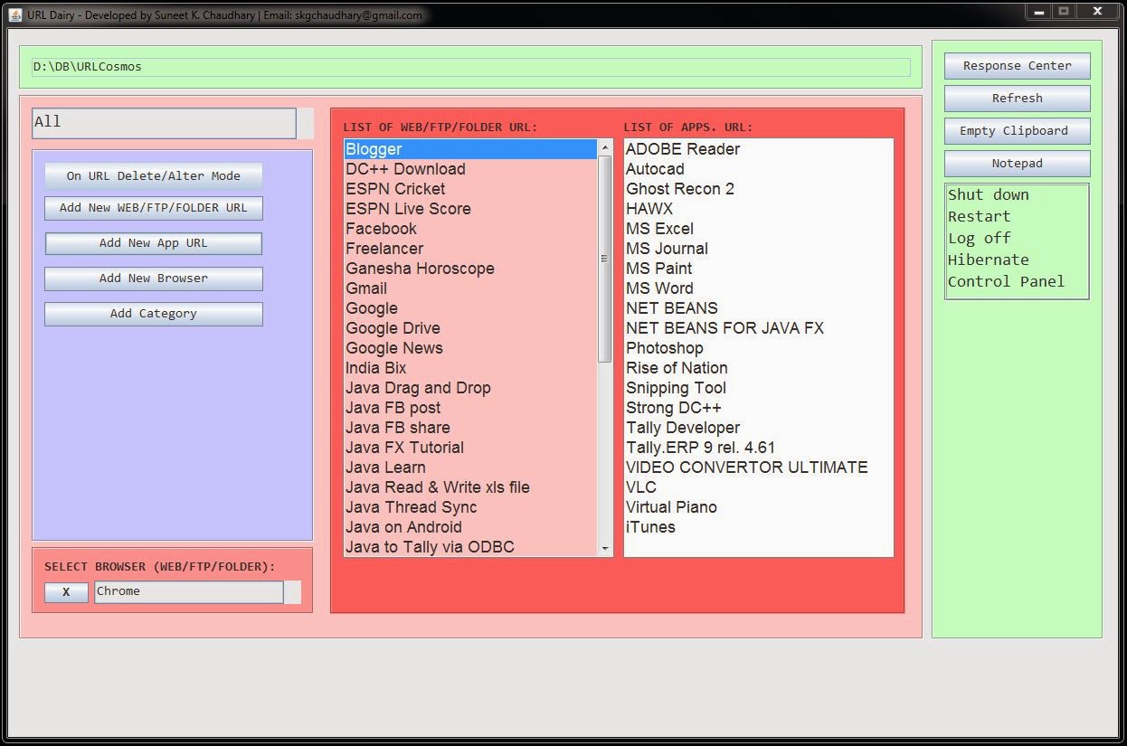Image resolution: width=1127 pixels, height=746 pixels.
Task: Click the X button beside Chrome
Action: [x=67, y=592]
